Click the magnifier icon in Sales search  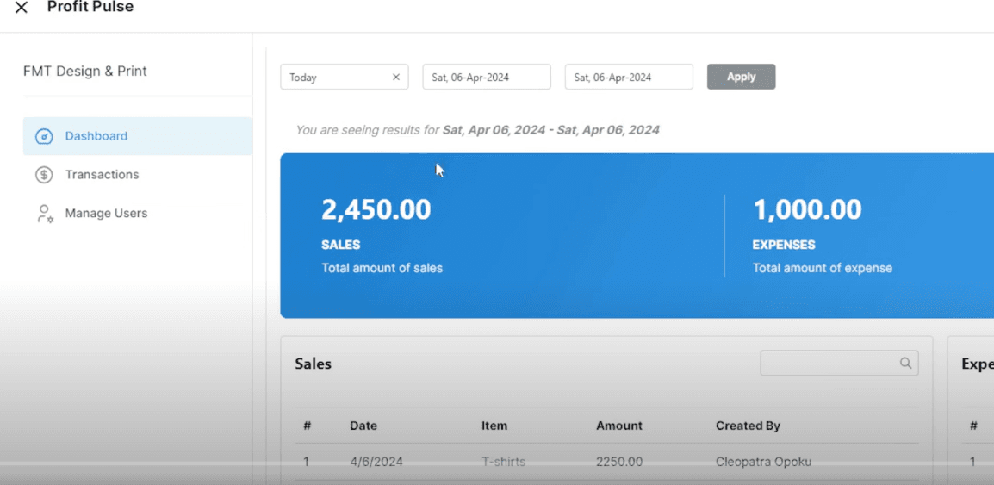click(905, 364)
